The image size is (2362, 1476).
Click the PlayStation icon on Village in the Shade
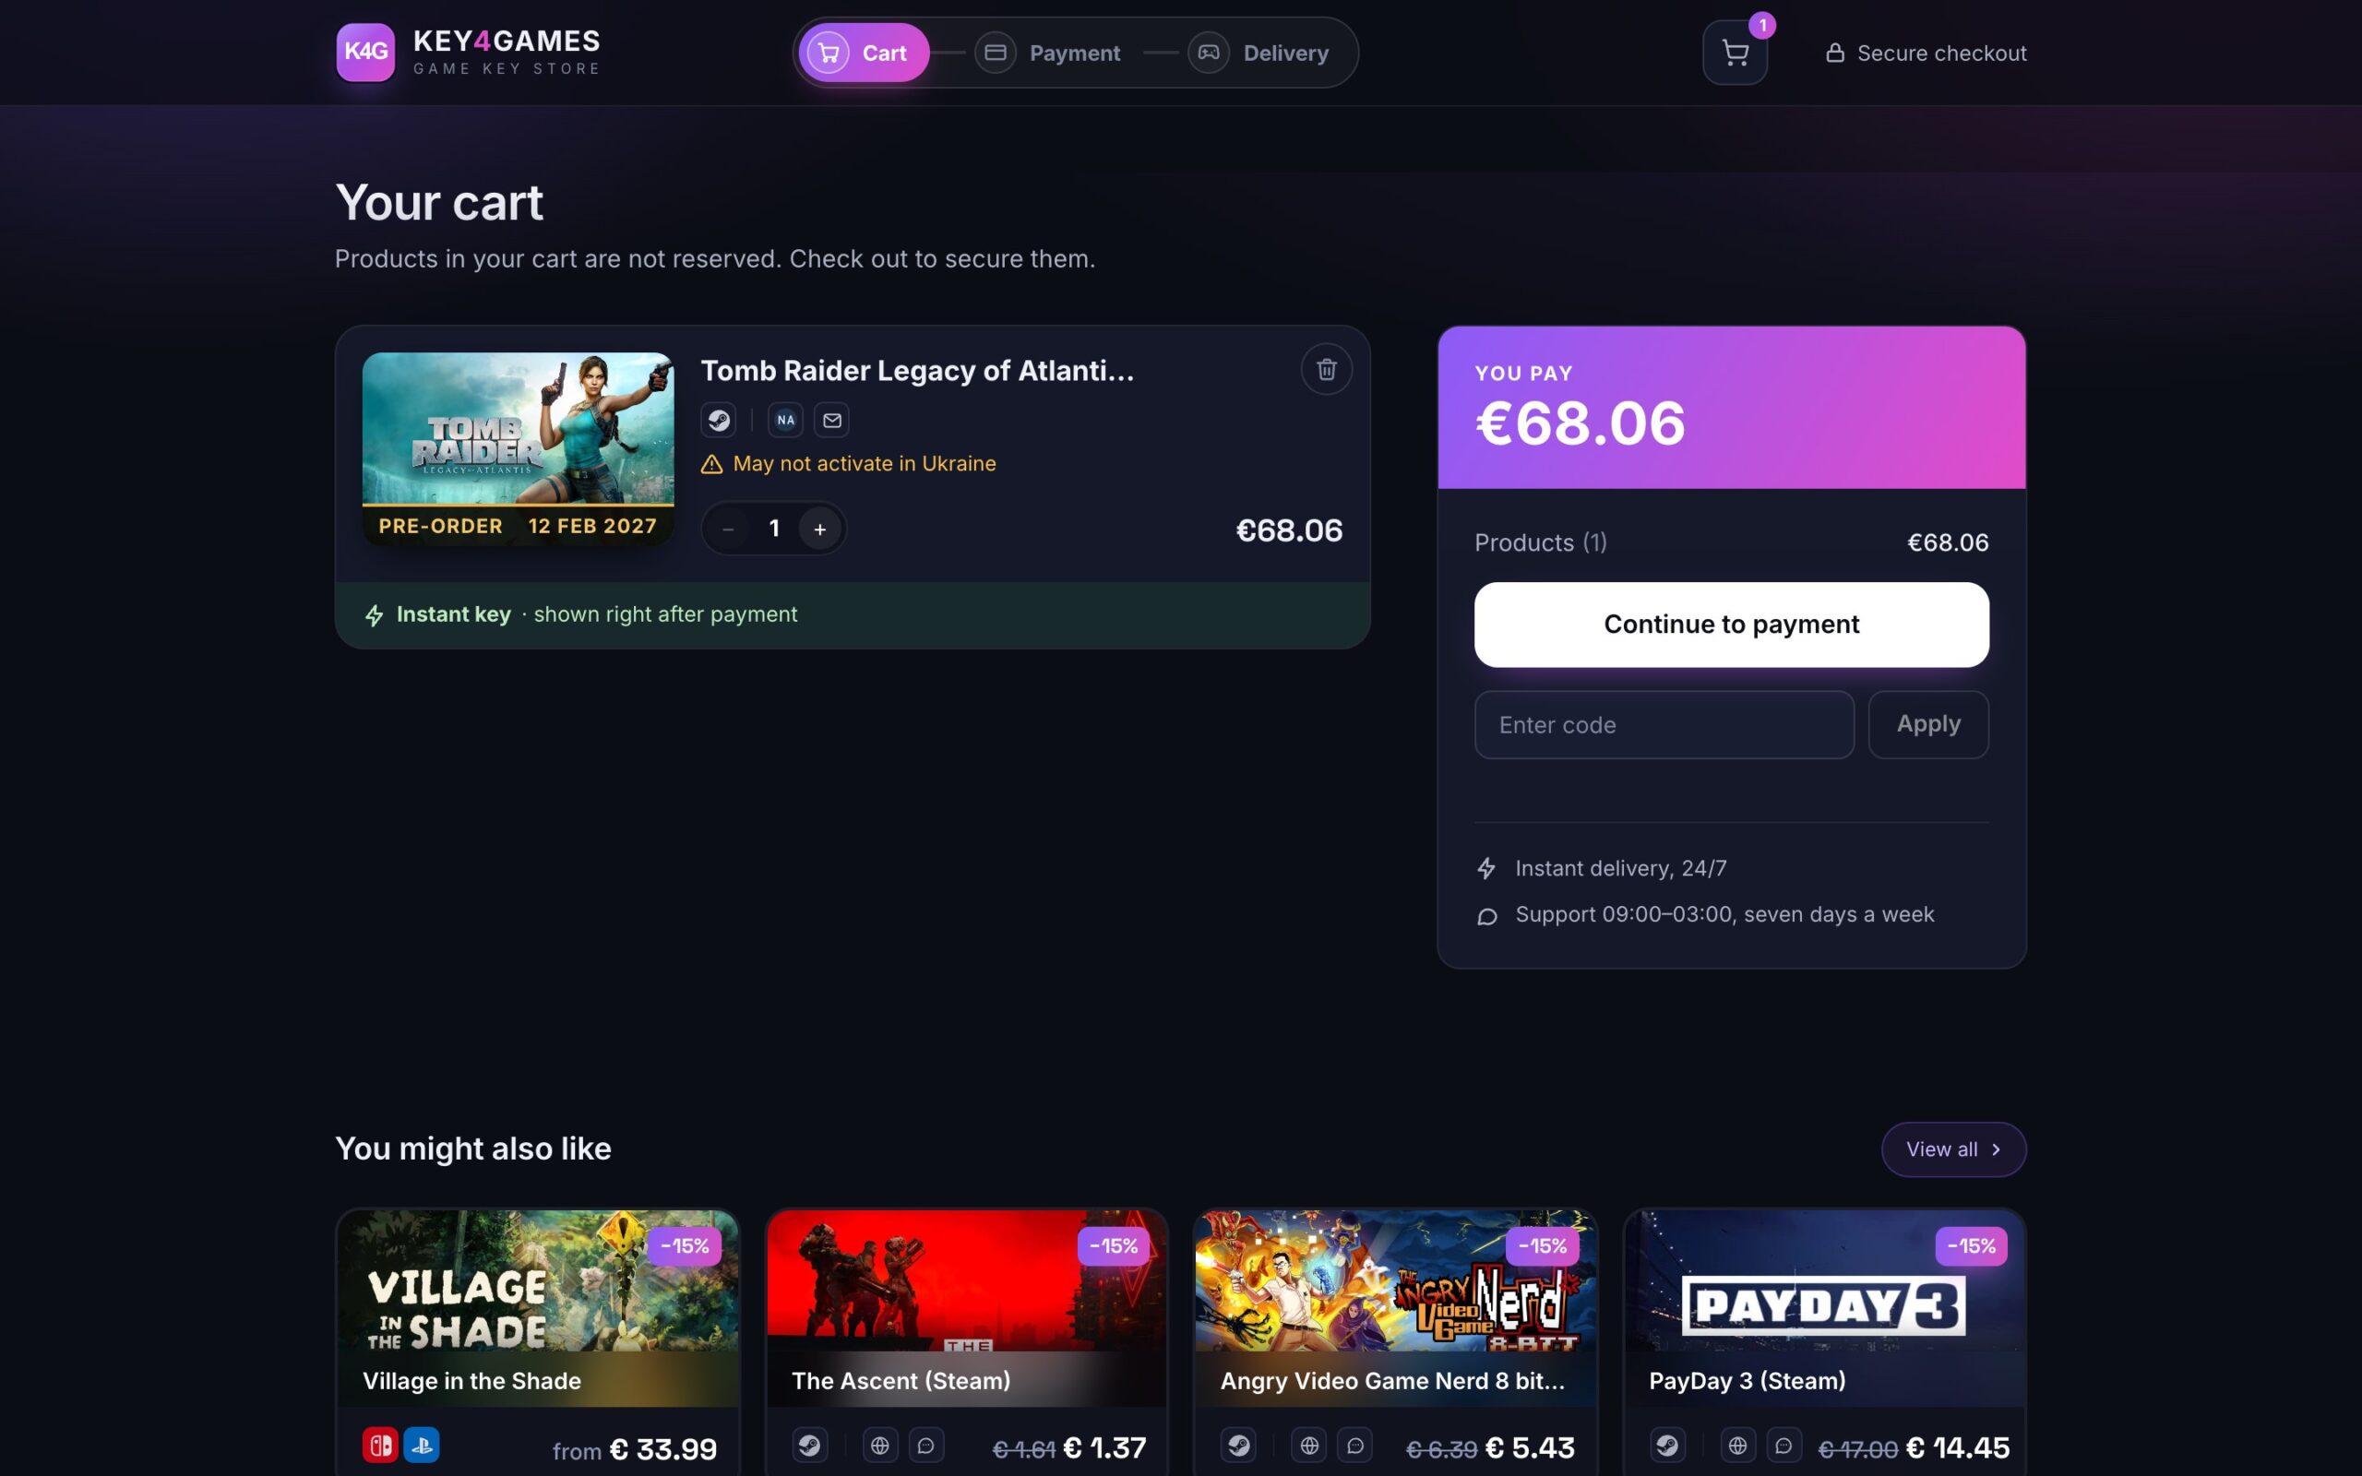pos(422,1445)
